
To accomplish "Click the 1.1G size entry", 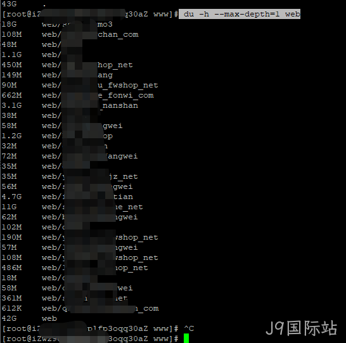I will 11,55.
